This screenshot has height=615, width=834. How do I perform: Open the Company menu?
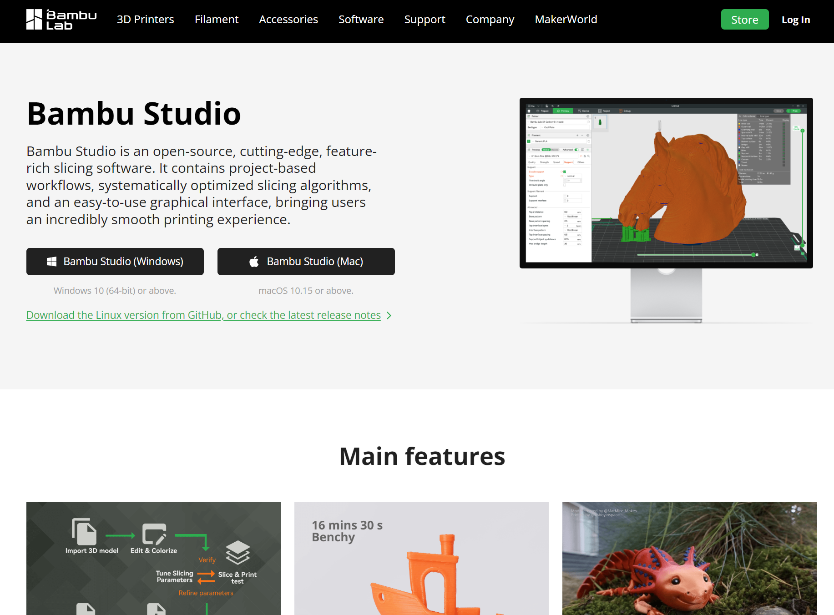(x=490, y=20)
